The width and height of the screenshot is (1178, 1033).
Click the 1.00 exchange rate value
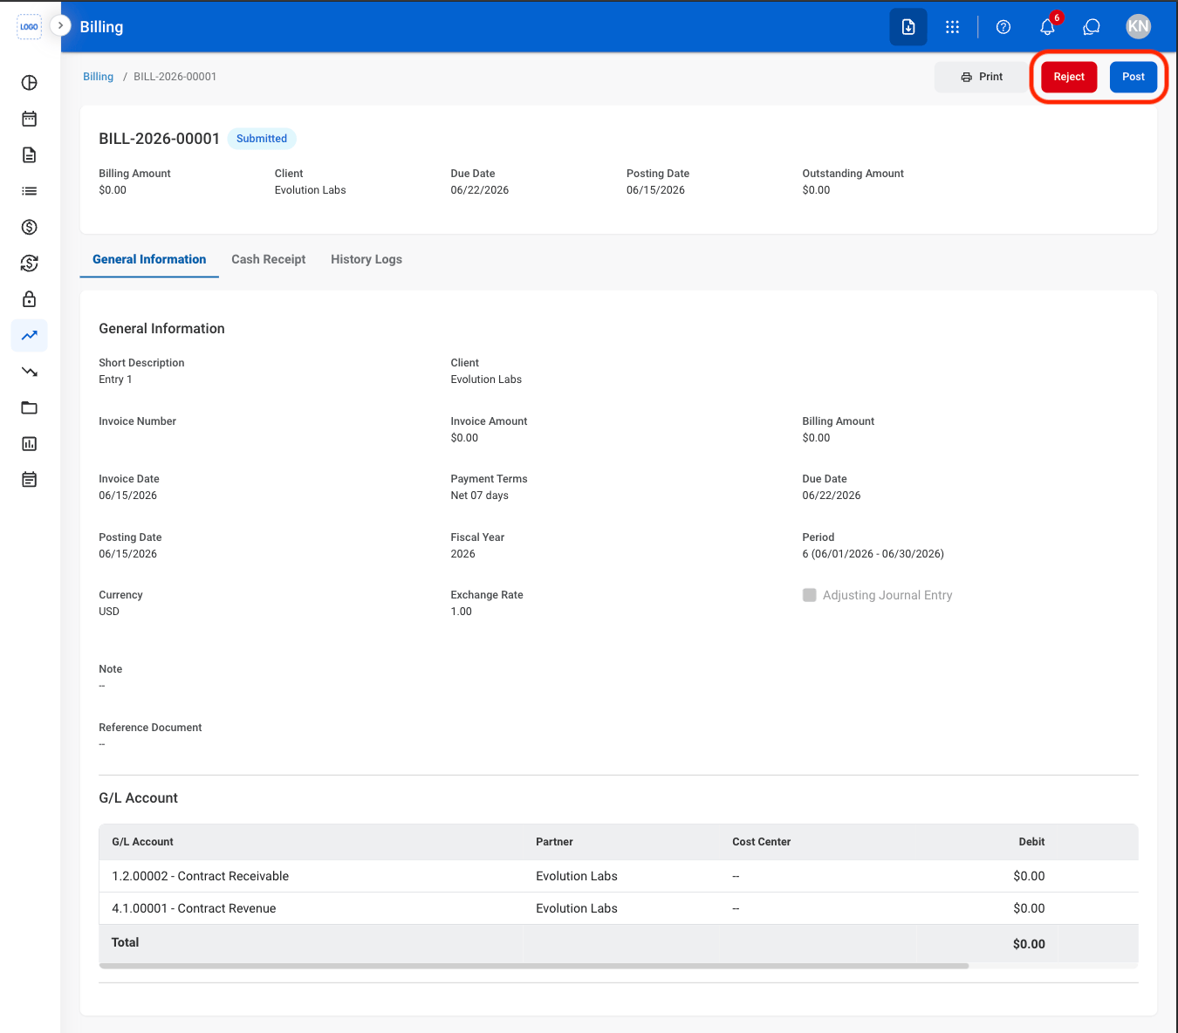point(461,612)
